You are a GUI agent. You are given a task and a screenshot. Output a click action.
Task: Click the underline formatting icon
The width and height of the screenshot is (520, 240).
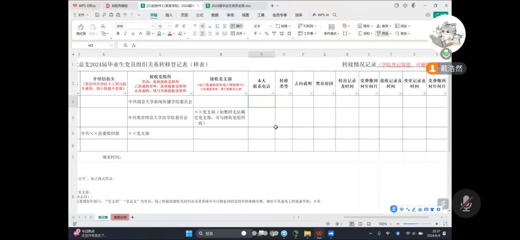click(x=133, y=34)
